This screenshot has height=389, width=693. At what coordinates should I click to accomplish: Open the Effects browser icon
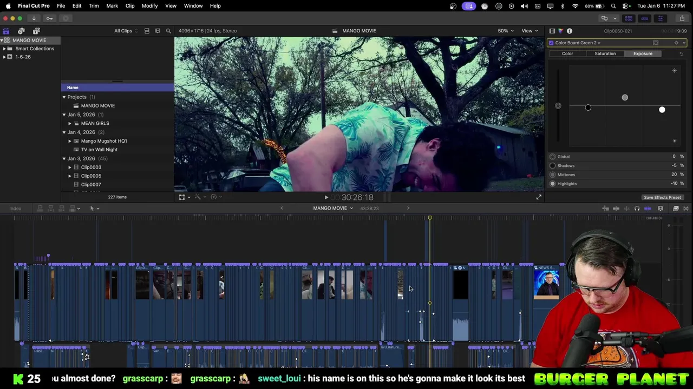click(676, 209)
